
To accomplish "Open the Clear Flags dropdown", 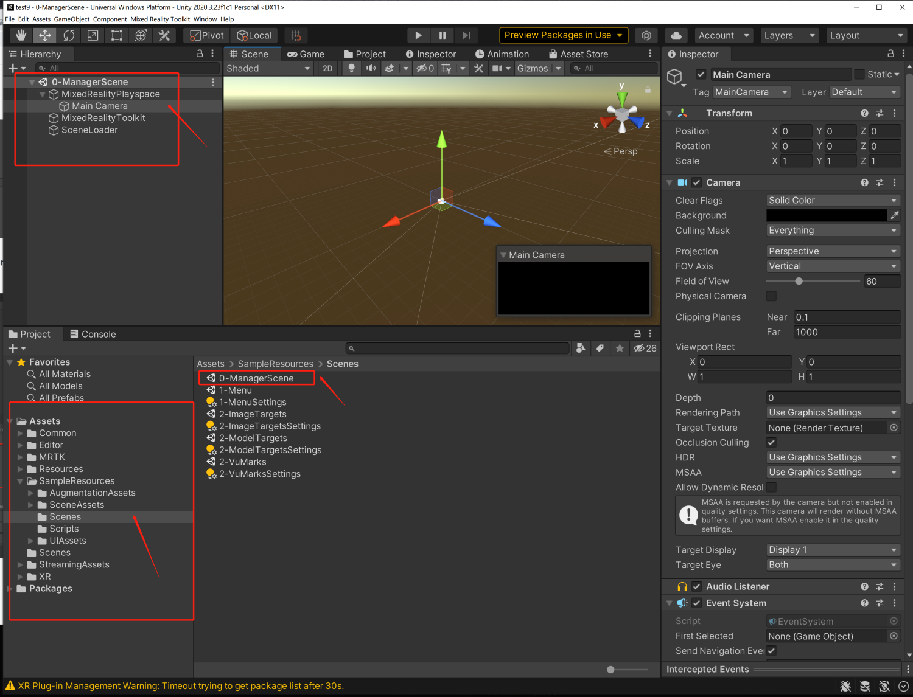I will (x=833, y=200).
